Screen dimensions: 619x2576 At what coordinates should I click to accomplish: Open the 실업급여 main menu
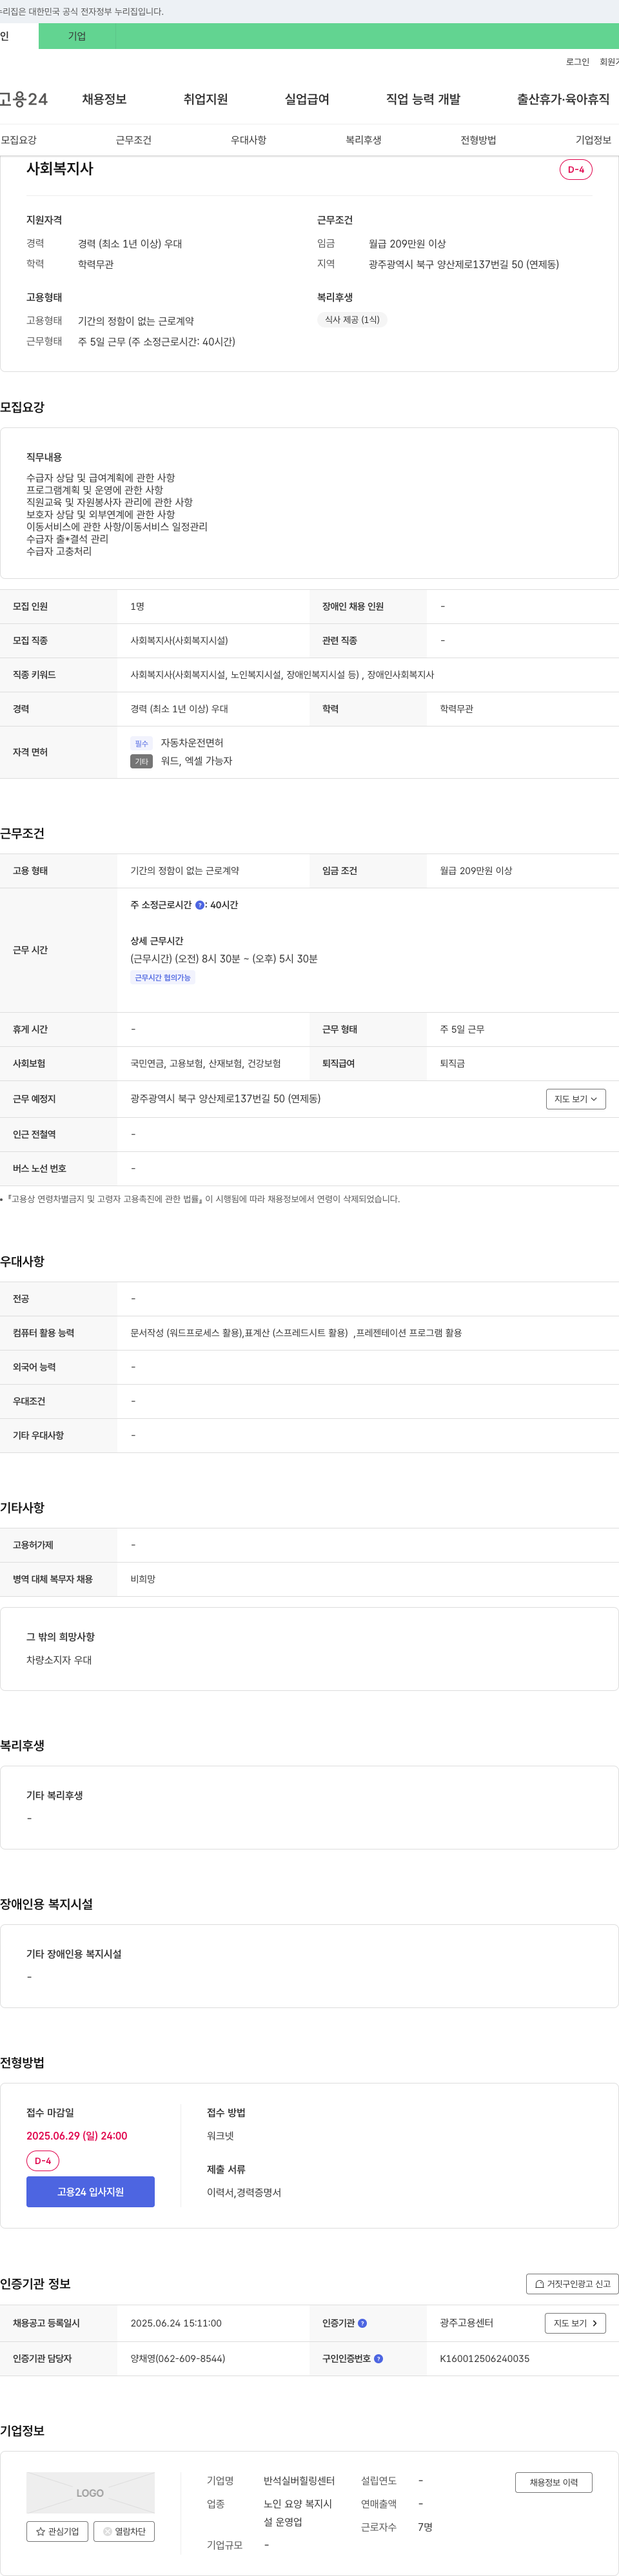[x=307, y=99]
